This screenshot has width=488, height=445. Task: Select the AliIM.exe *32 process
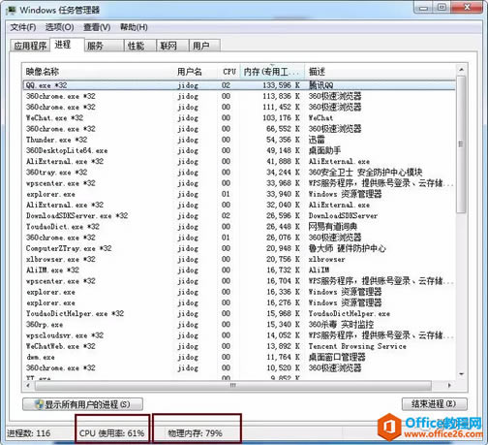point(239,270)
